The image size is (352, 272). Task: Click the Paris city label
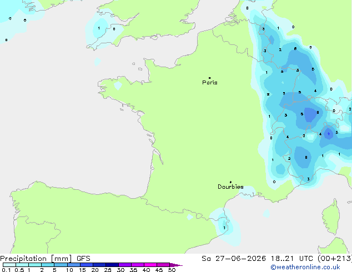pos(210,83)
